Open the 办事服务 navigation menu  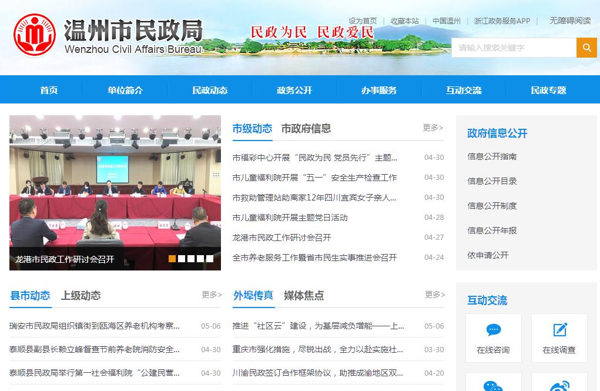pyautogui.click(x=379, y=90)
